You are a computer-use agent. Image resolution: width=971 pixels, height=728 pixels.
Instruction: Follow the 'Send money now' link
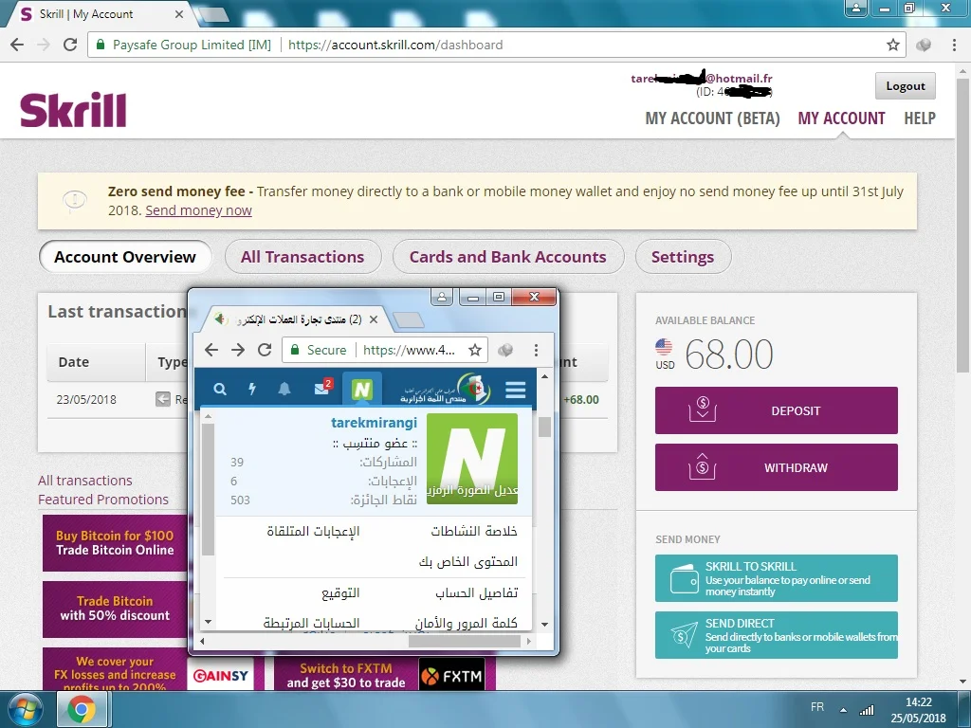[198, 210]
